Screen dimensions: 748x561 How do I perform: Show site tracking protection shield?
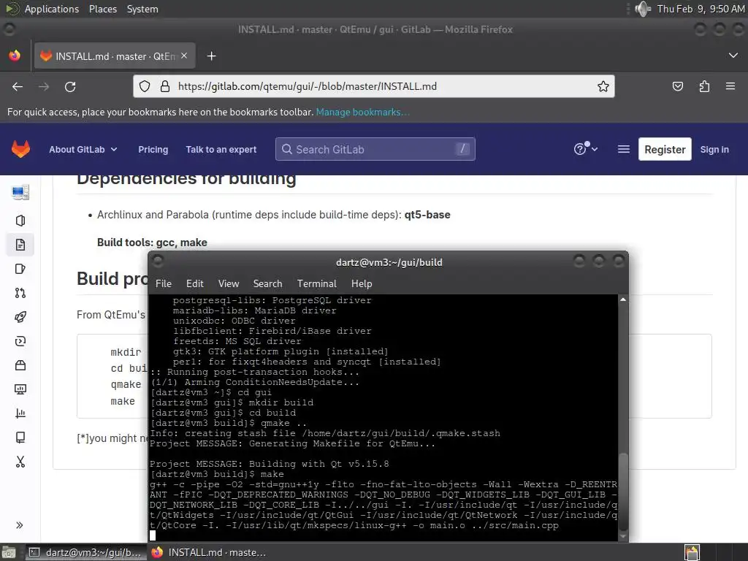(x=145, y=86)
